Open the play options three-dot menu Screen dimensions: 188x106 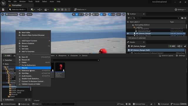[x=69, y=9]
